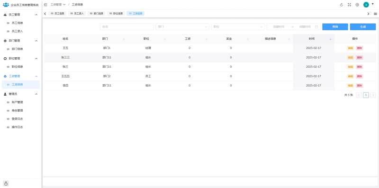Click the tab list menu icon at far right
Screen dimensions: 379x188
[x=375, y=14]
